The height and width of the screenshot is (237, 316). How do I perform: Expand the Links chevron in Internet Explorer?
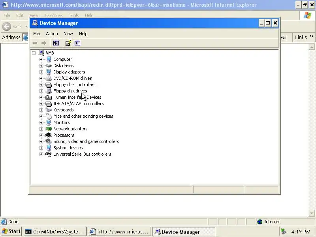(312, 36)
